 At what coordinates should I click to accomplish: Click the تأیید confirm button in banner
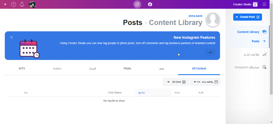(x=210, y=52)
